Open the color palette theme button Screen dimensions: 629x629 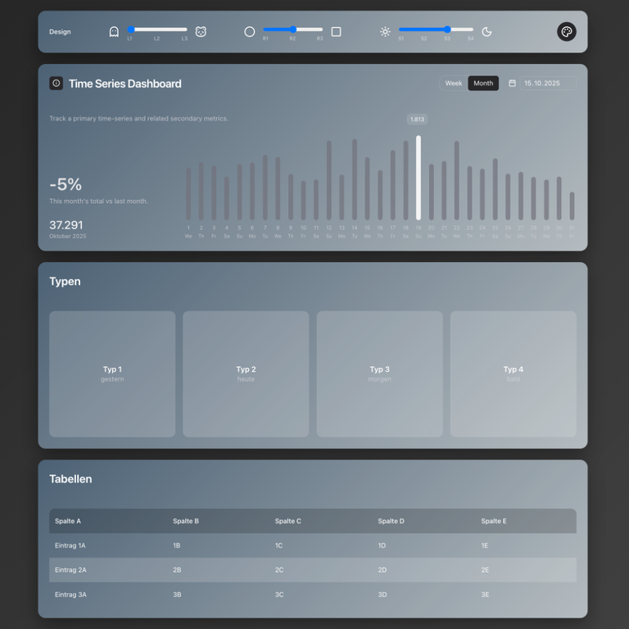566,32
